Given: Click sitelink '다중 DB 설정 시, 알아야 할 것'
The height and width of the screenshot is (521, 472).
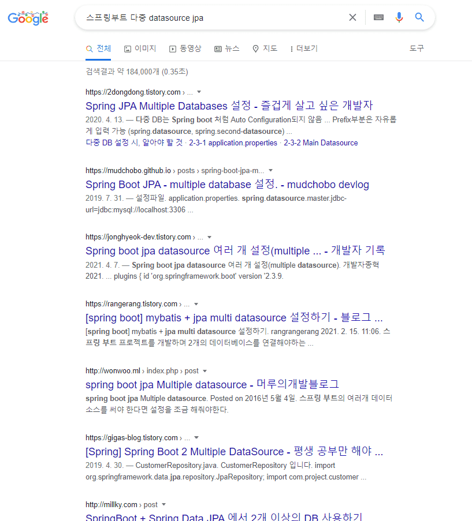Looking at the screenshot, I should pos(134,143).
